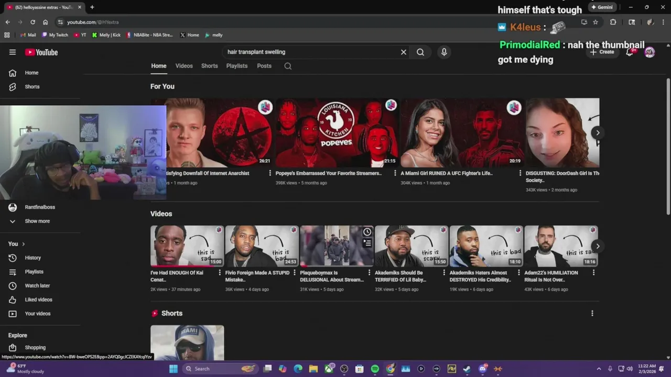This screenshot has height=377, width=671.
Task: Open options for Internet Anarchist video
Action: coord(270,173)
